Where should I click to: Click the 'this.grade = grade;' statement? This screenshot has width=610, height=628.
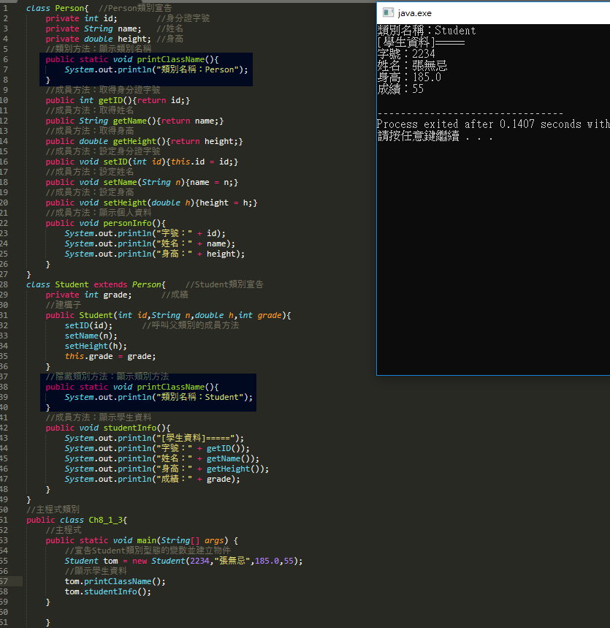pos(110,356)
